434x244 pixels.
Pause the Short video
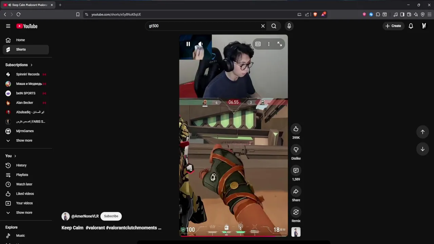(x=188, y=44)
